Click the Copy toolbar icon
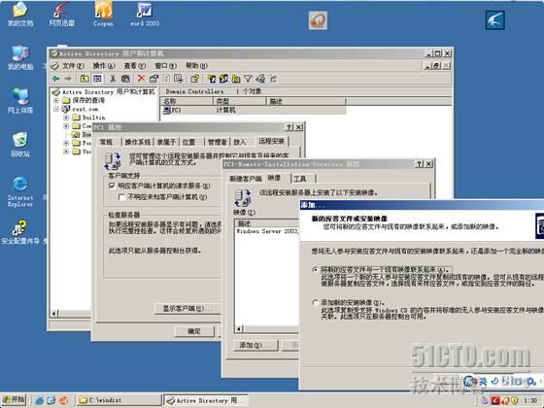Screen dimensions: 544x408 coord(125,79)
